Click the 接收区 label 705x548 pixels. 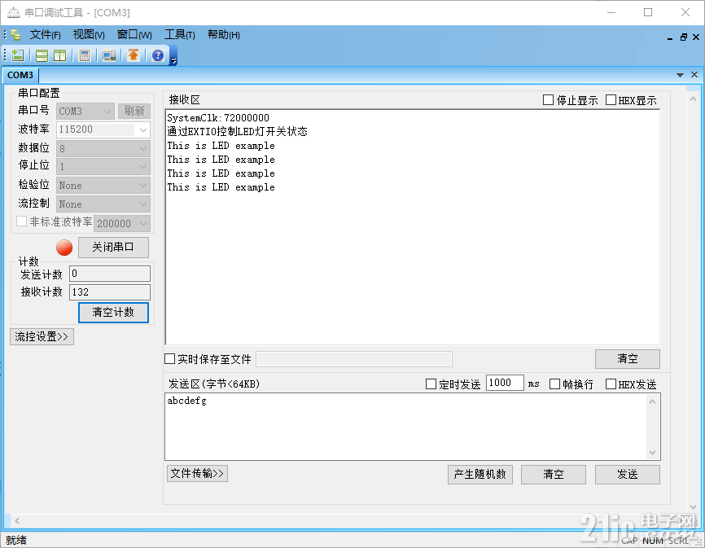(184, 100)
